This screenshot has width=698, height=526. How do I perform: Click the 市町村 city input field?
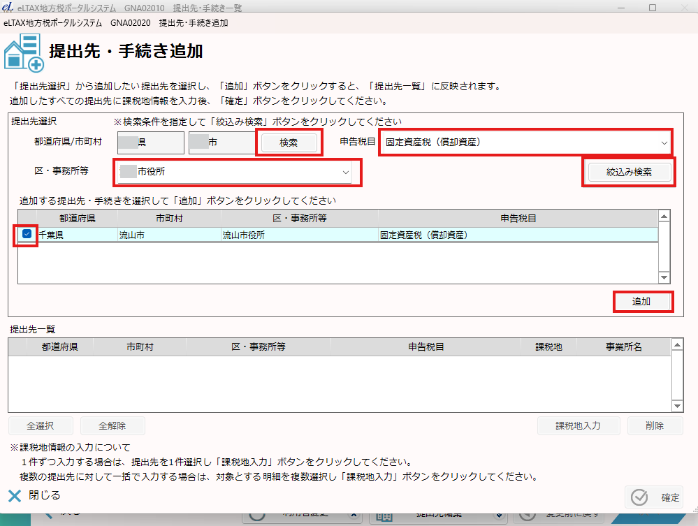pos(219,143)
